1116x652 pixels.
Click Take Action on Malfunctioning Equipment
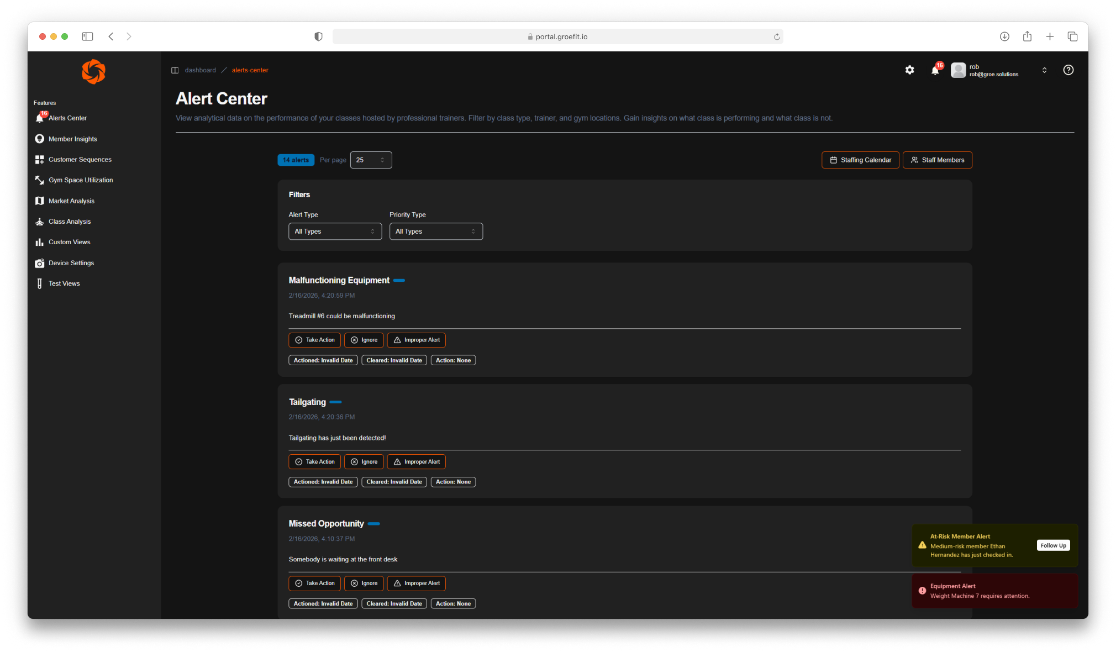(314, 340)
